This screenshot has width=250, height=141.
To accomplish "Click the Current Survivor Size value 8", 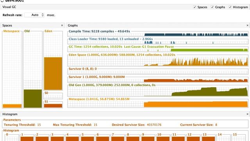I will point(216,125).
